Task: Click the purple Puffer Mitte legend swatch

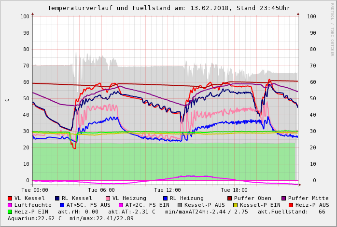Action: click(x=284, y=198)
